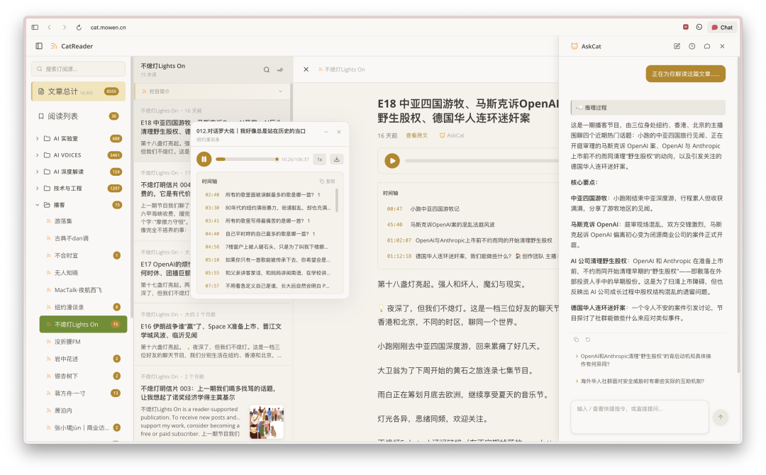Open the 文章总计 all articles view
The image size is (766, 475).
(x=78, y=91)
